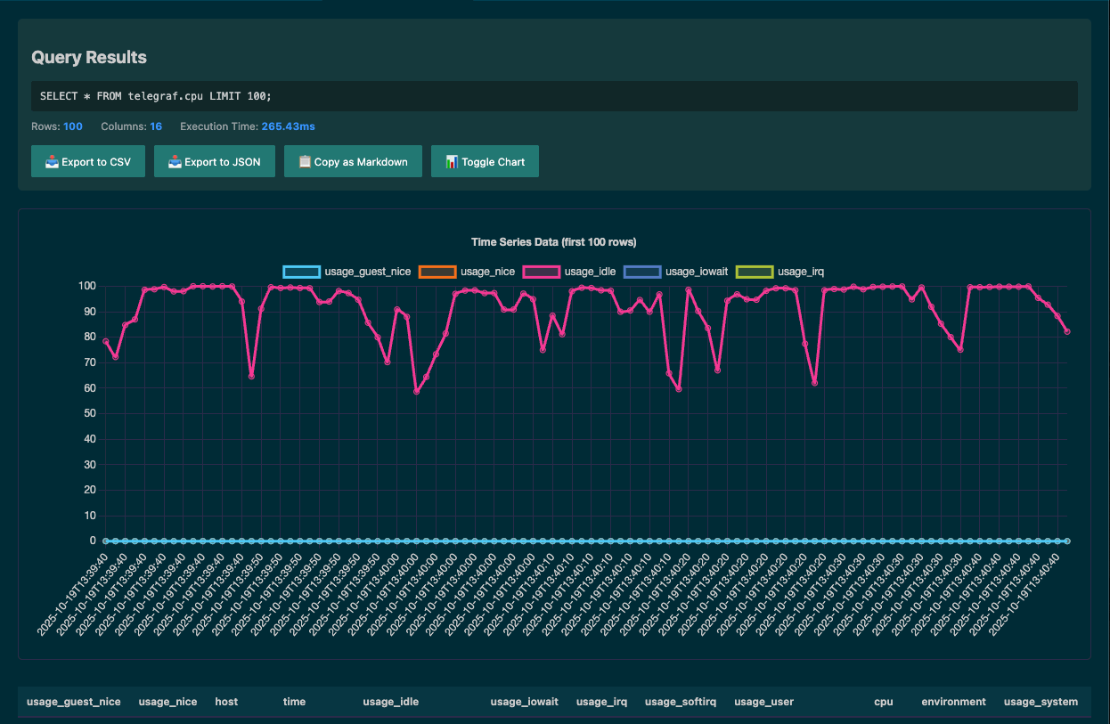This screenshot has width=1110, height=724.
Task: Click the download icon on Export to JSON
Action: (175, 162)
